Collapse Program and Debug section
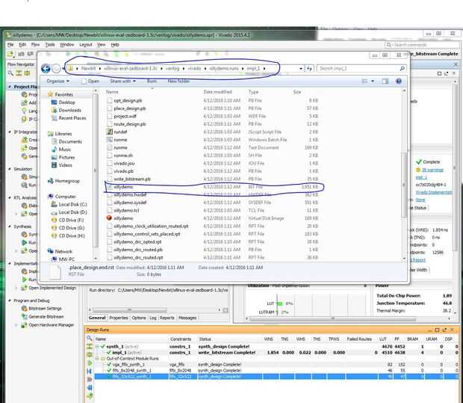This screenshot has width=463, height=403. click(x=10, y=301)
